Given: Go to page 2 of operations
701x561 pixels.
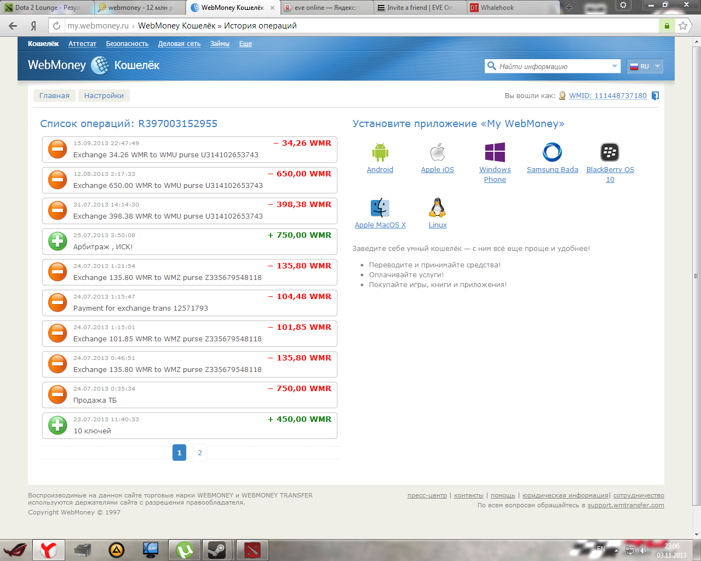Looking at the screenshot, I should [x=200, y=453].
